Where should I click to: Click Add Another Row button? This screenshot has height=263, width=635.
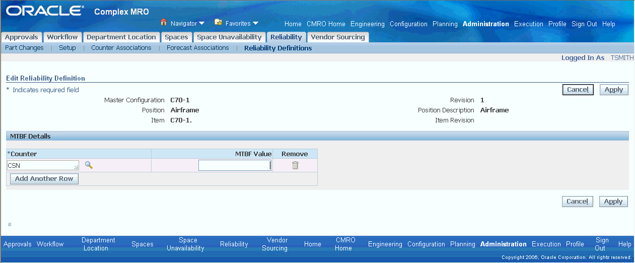tap(44, 179)
